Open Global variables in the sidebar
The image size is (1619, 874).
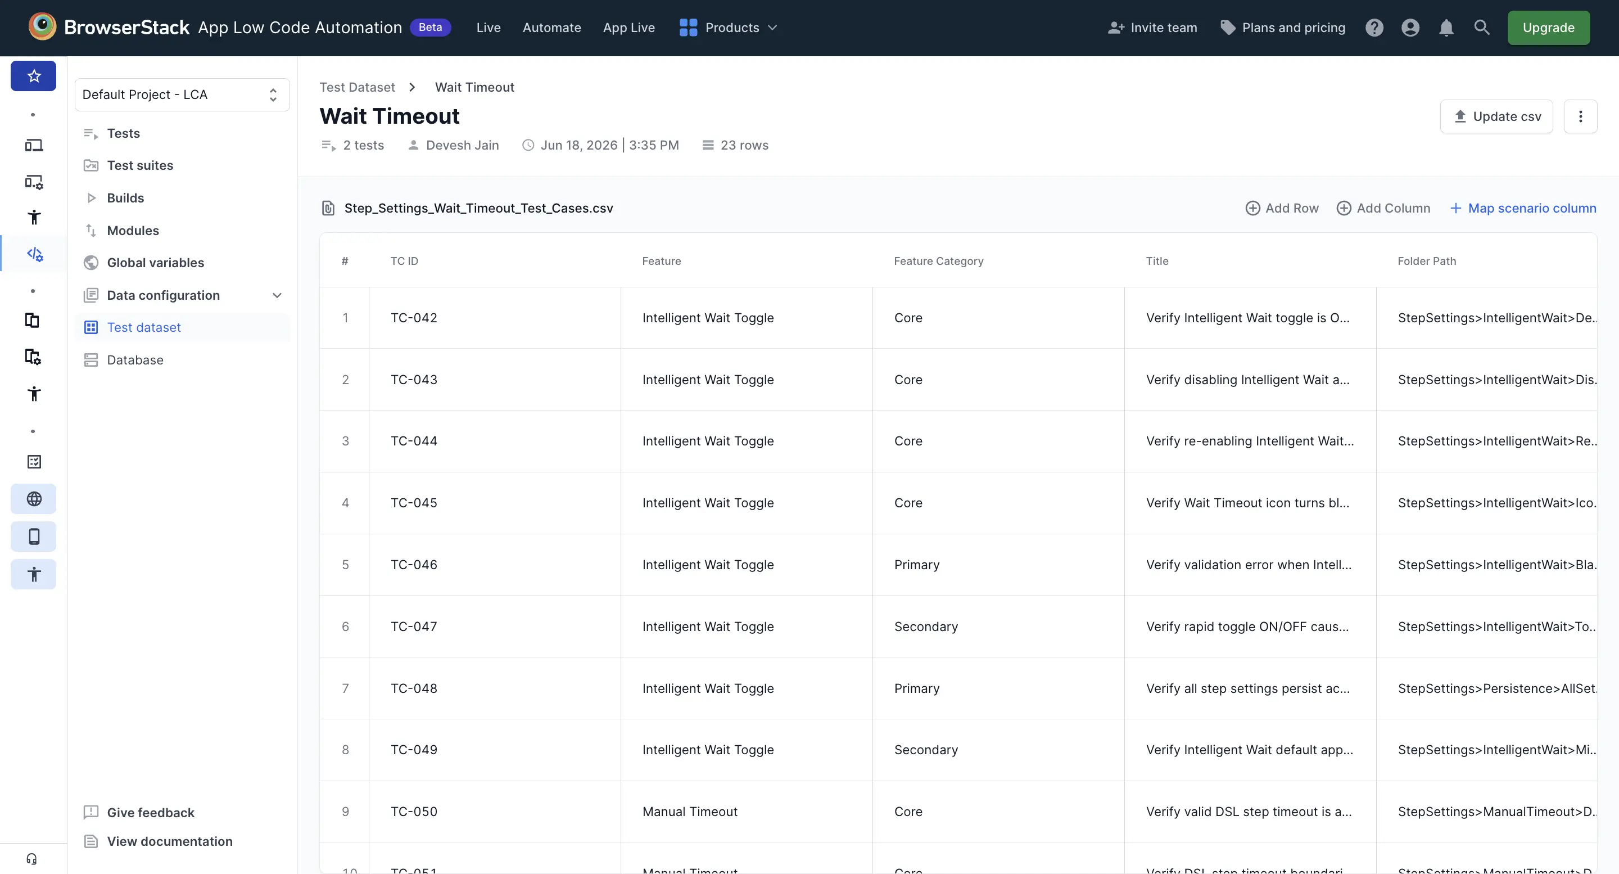pos(155,263)
